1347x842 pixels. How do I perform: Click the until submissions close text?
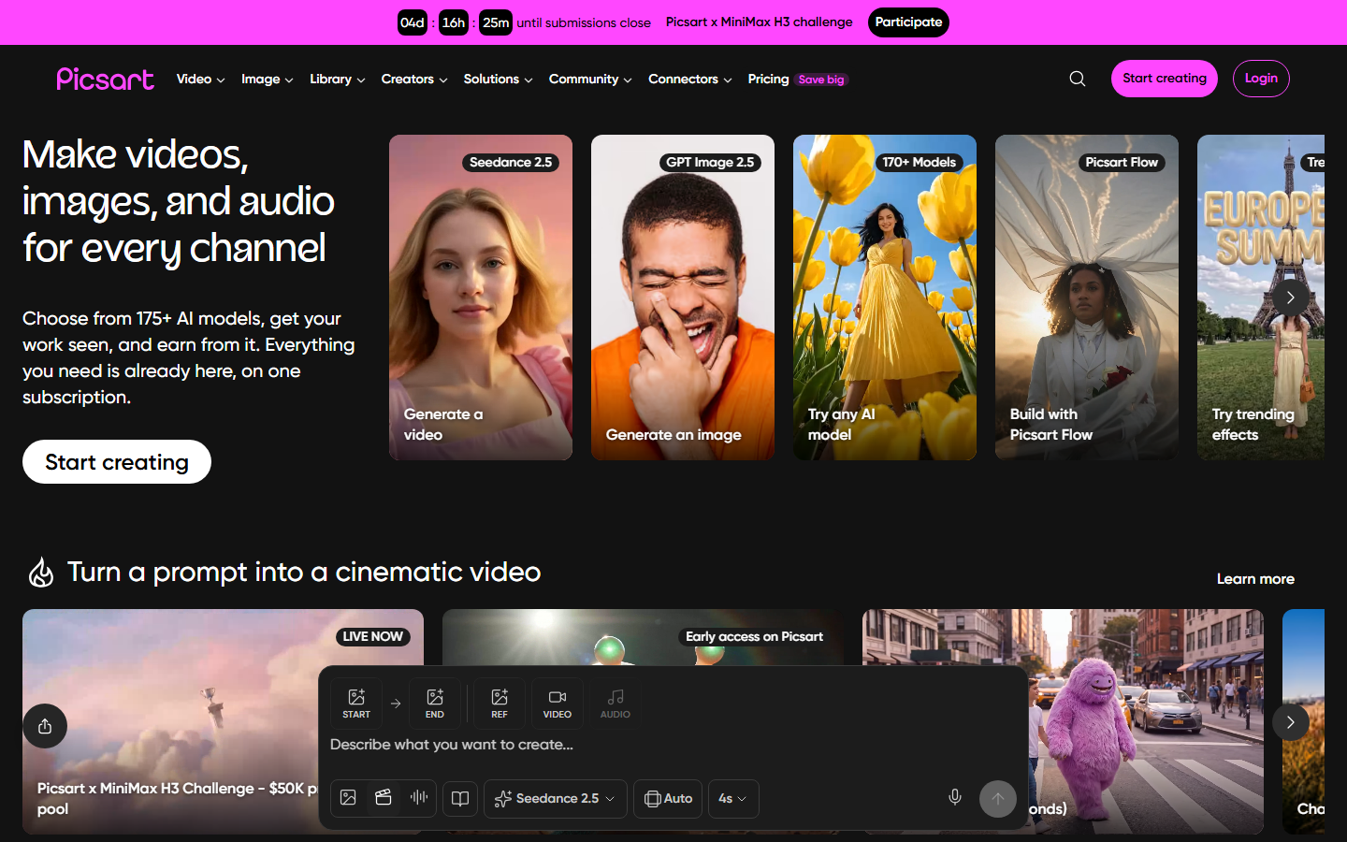584,23
